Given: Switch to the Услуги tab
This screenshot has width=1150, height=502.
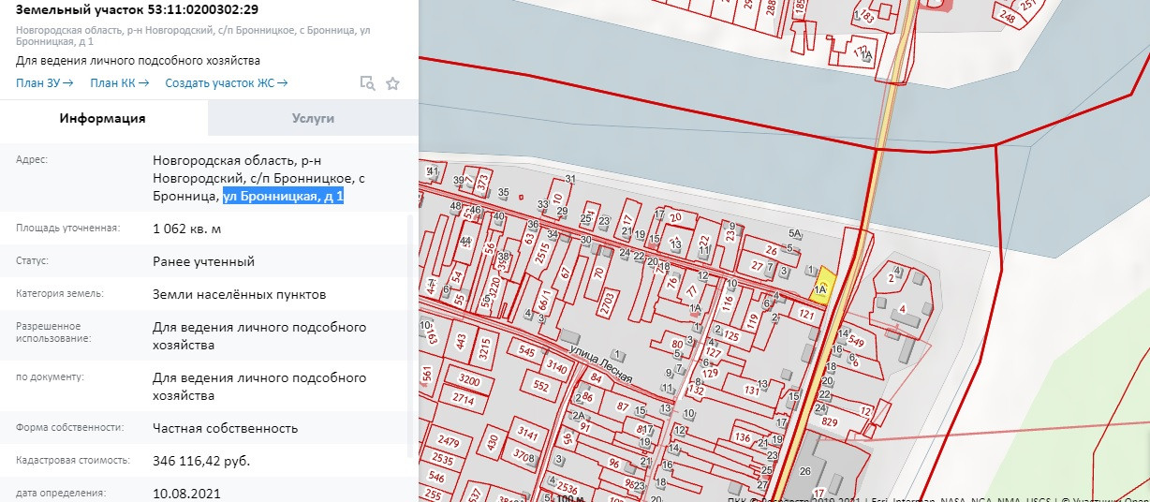Looking at the screenshot, I should click(313, 119).
